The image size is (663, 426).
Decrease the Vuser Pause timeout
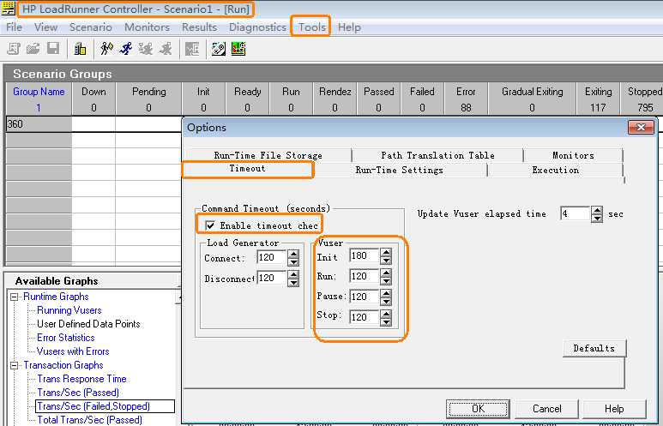tap(386, 301)
